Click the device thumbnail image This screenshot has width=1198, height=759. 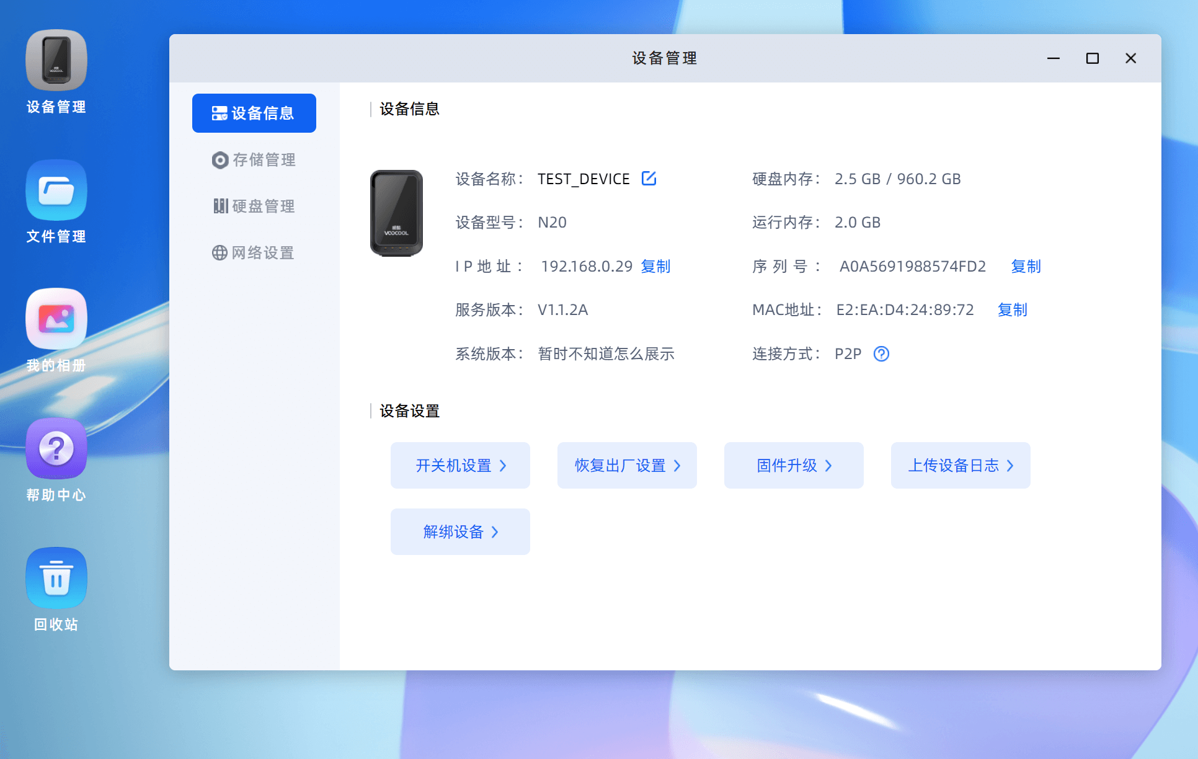click(x=396, y=213)
